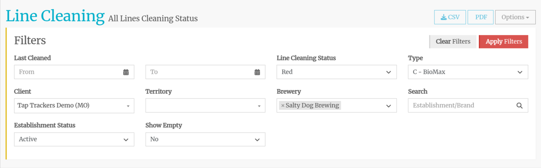
Task: Open the Options dropdown menu
Action: click(x=515, y=17)
